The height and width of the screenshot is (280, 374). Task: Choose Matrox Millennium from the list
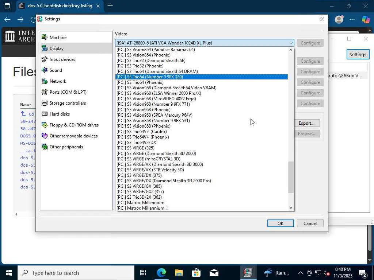[x=202, y=203]
